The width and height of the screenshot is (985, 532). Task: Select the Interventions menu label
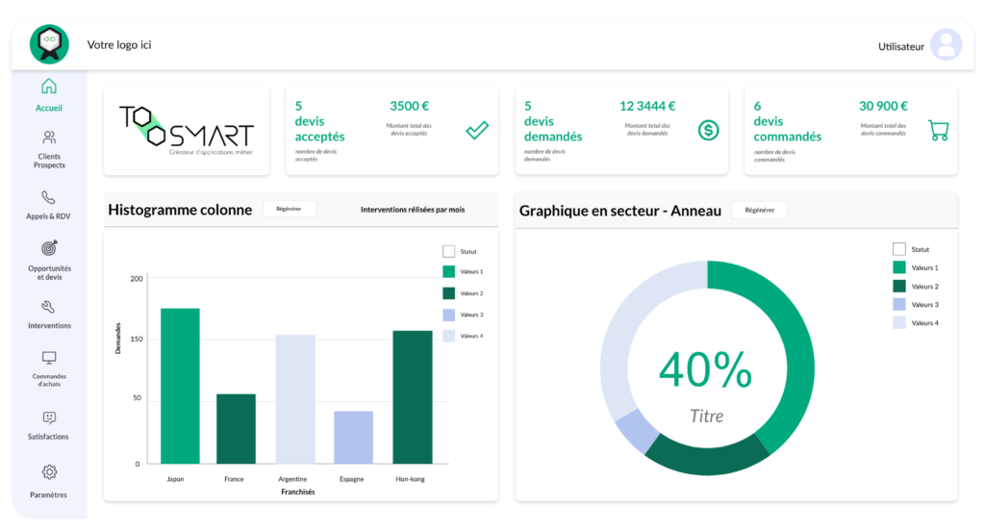click(x=49, y=325)
